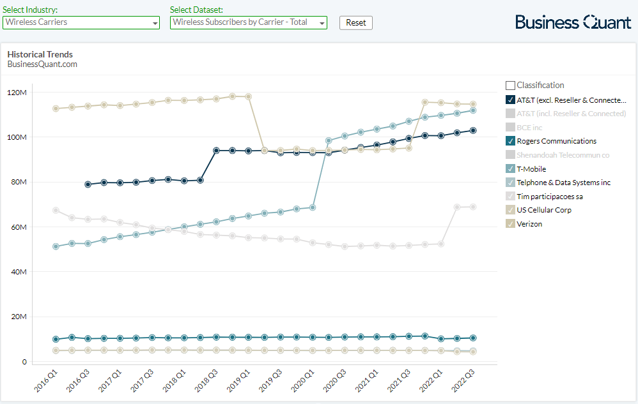Click the 2016 Q1 axis label
The width and height of the screenshot is (638, 404).
tap(45, 381)
